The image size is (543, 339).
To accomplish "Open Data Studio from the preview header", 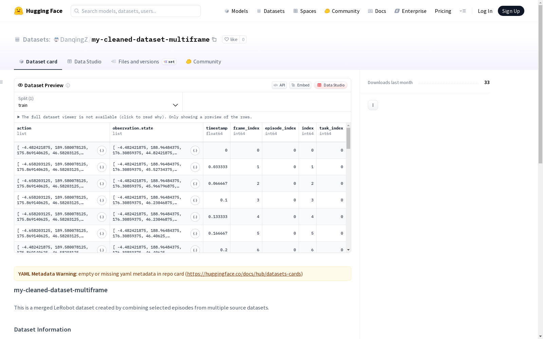I will (331, 85).
